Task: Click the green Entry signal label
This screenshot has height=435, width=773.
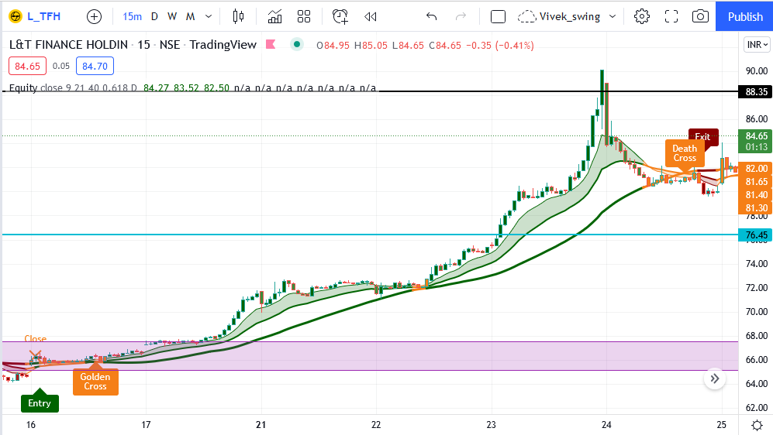Action: click(x=40, y=403)
